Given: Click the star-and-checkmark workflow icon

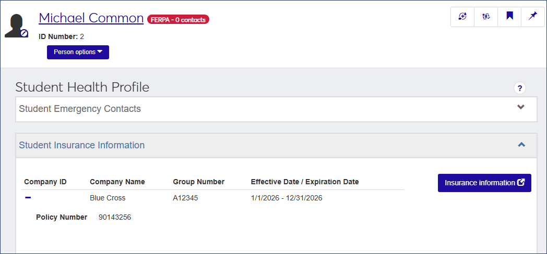Looking at the screenshot, I should 486,16.
